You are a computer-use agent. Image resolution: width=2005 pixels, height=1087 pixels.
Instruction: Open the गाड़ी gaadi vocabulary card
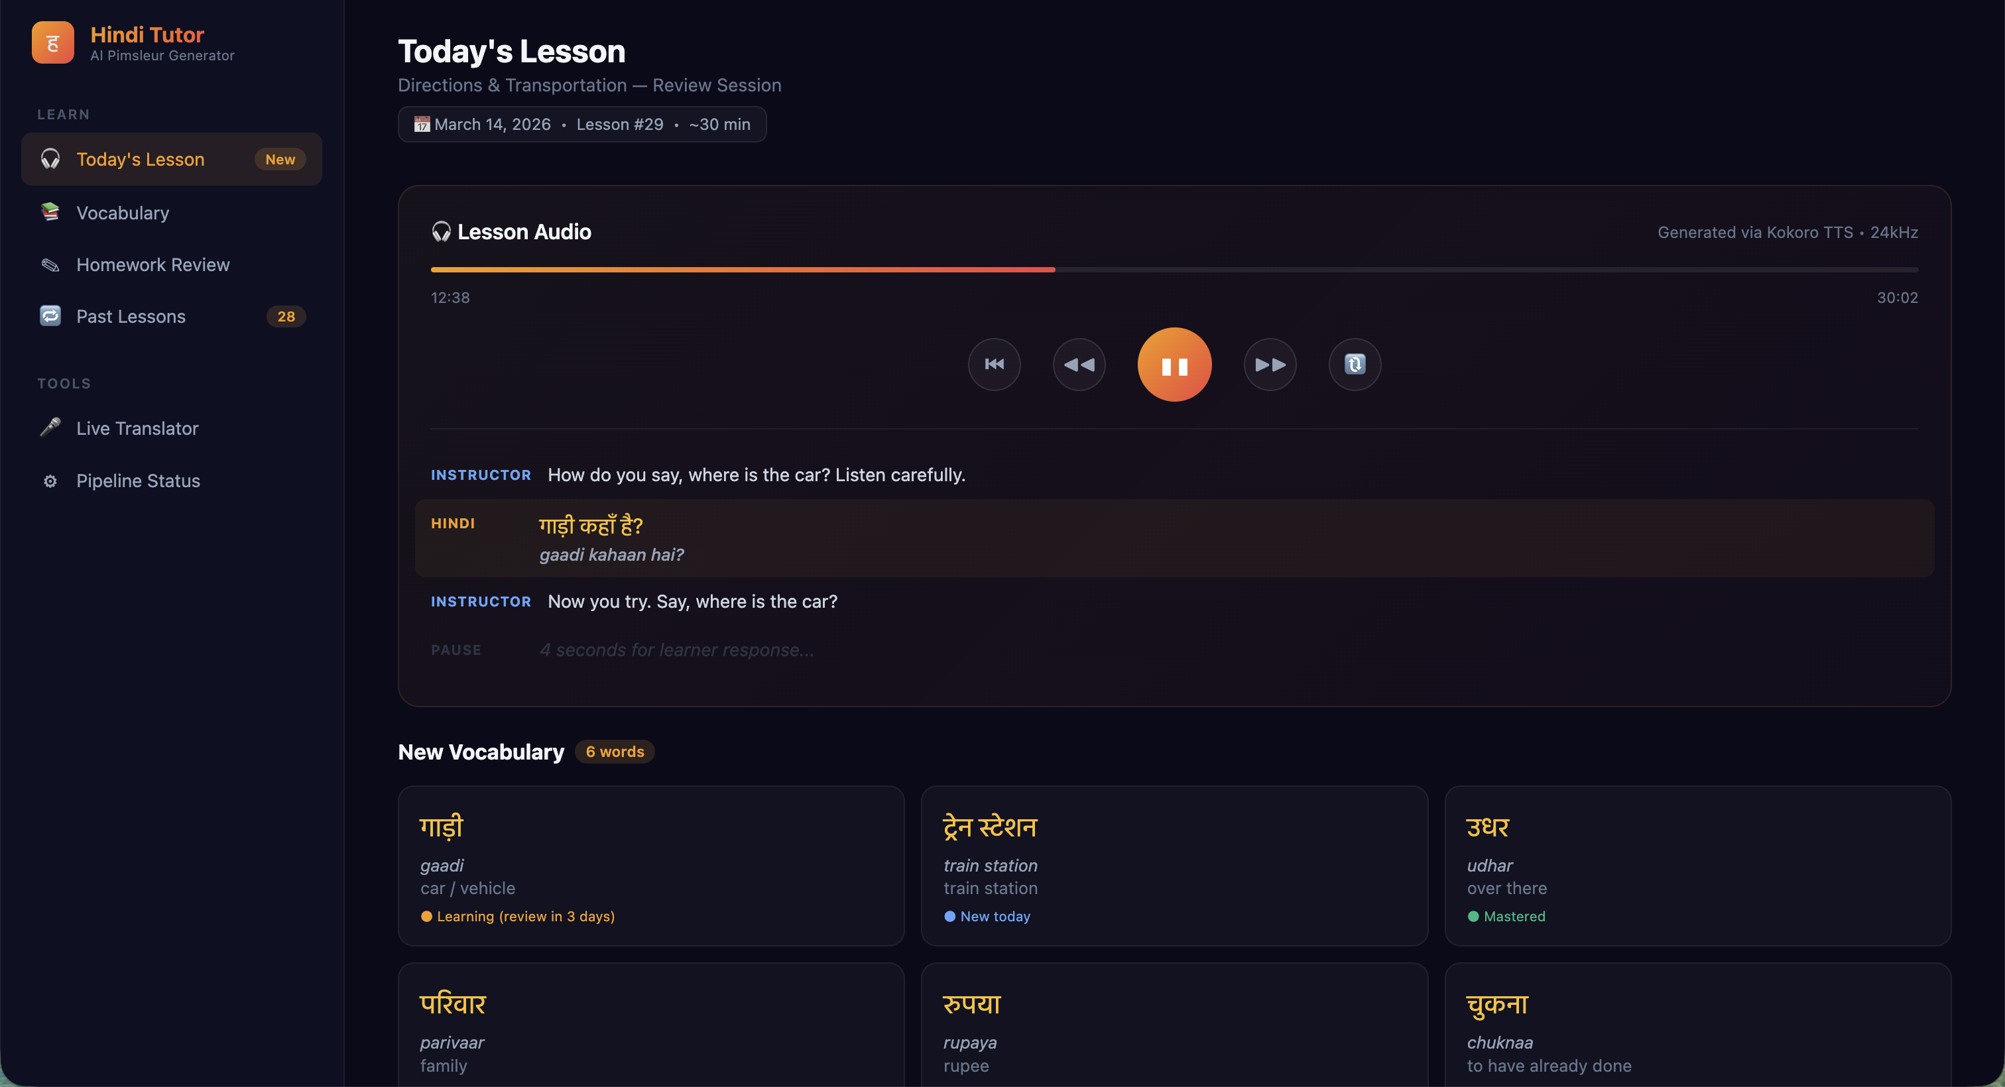tap(650, 866)
